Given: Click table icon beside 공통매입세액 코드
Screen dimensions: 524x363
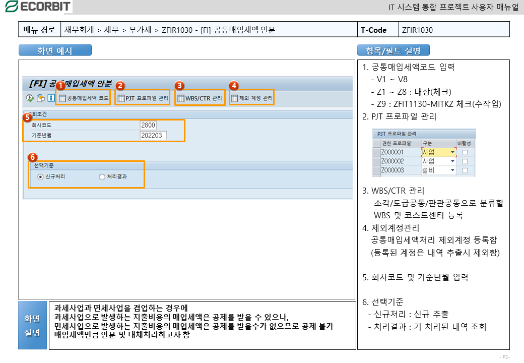Looking at the screenshot, I should click(x=62, y=98).
